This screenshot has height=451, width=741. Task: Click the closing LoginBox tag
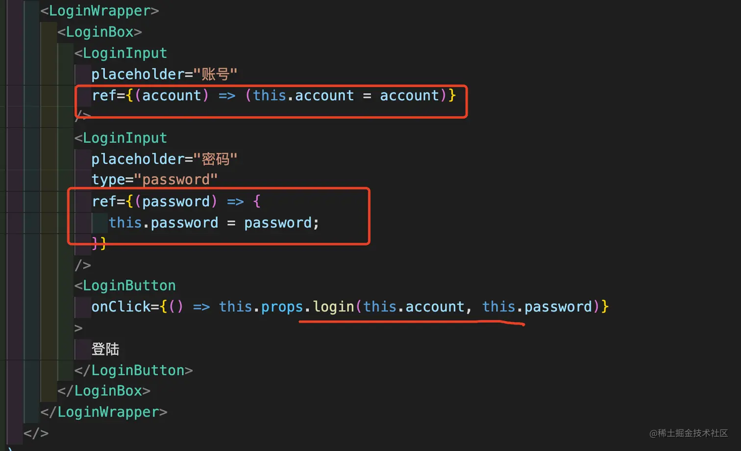104,391
